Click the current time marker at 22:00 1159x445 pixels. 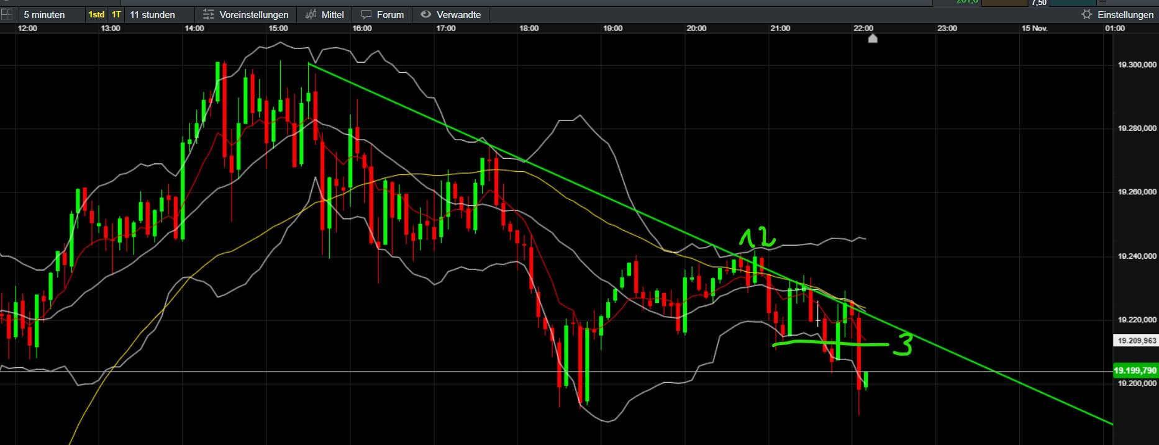pos(873,38)
